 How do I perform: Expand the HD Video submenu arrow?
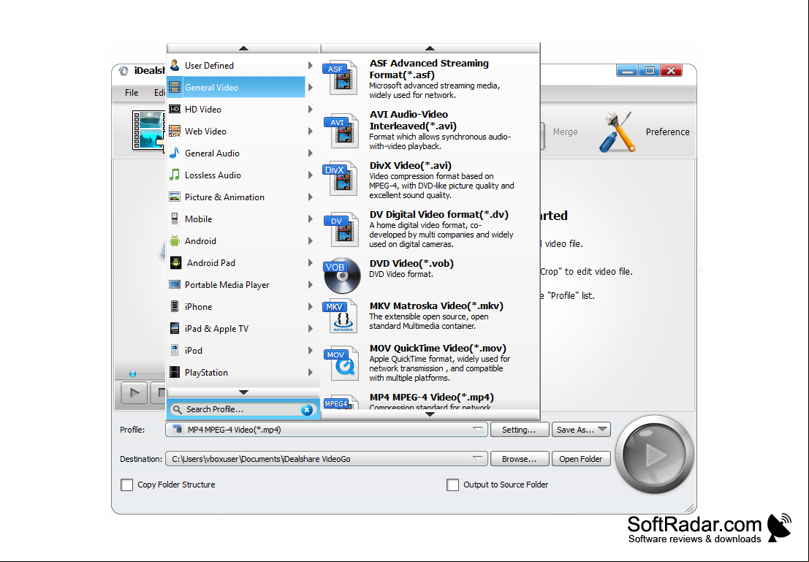[311, 109]
